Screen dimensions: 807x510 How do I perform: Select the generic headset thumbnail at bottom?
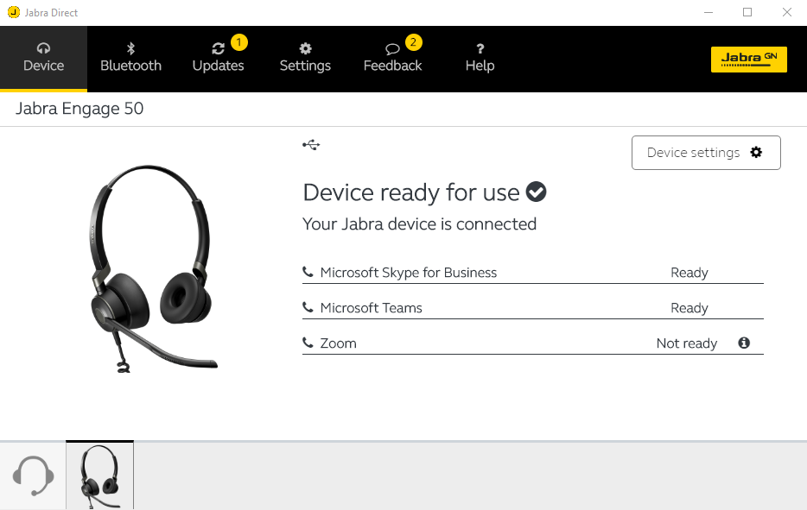click(x=33, y=475)
